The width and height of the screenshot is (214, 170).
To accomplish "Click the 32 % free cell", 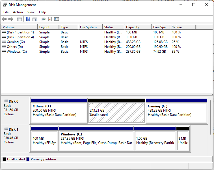I will pos(175,51).
